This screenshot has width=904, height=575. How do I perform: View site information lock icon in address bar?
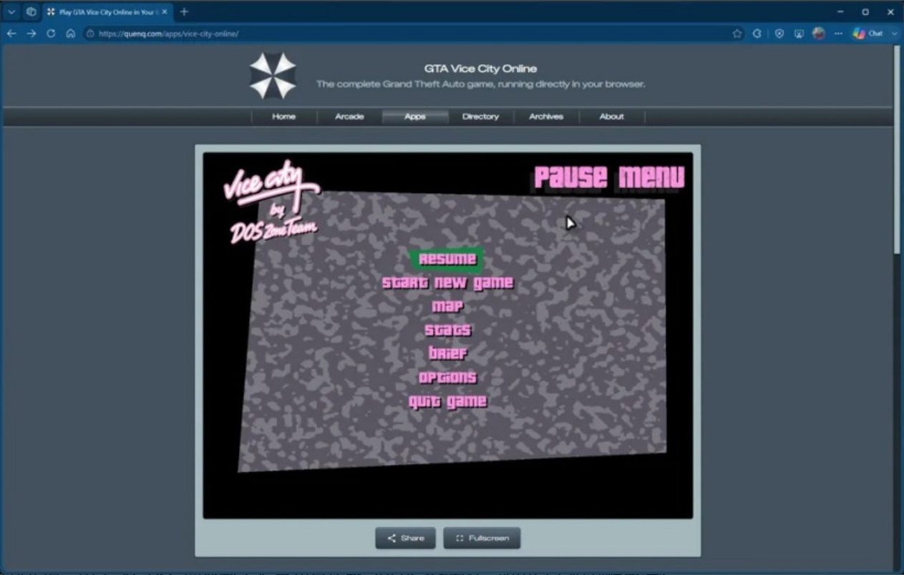[x=91, y=34]
